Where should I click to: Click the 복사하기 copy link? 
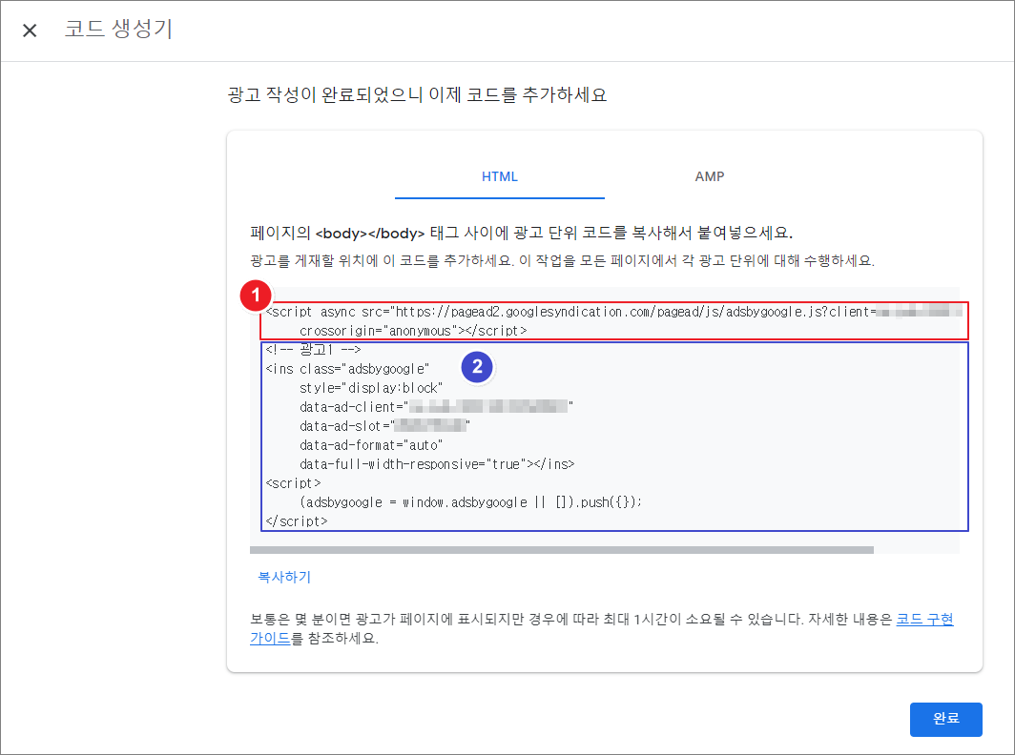[x=285, y=577]
